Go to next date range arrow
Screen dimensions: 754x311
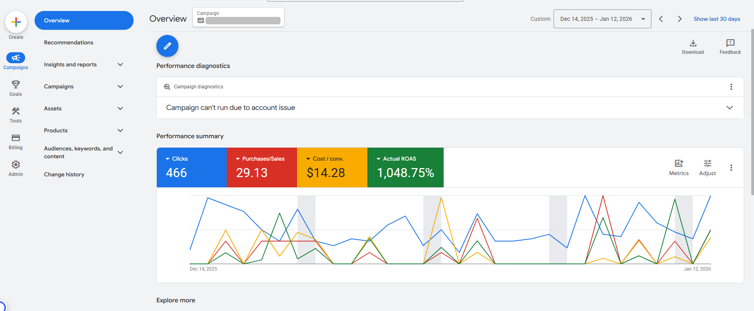[680, 19]
